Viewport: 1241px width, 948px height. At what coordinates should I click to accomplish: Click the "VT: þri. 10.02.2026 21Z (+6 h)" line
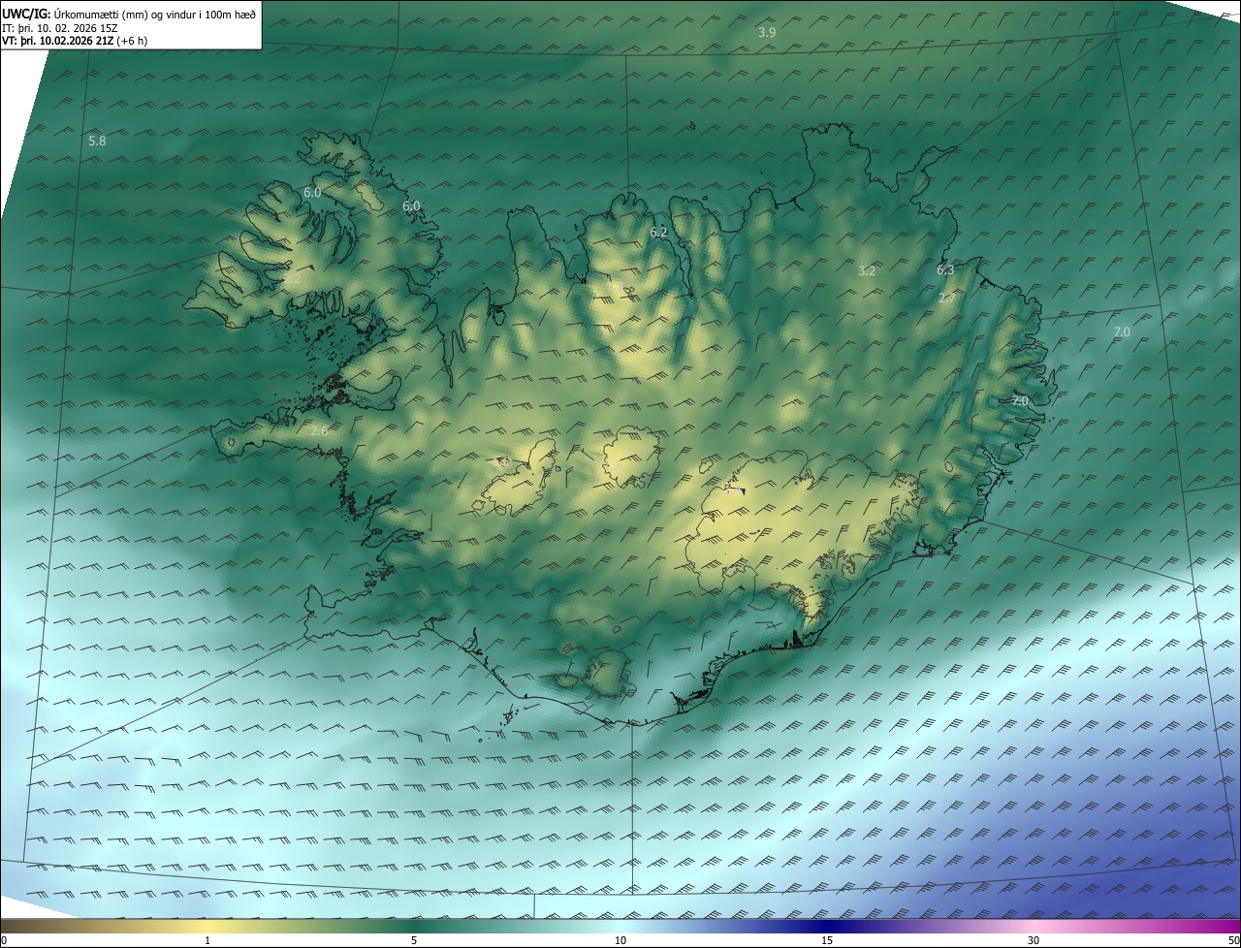click(x=75, y=41)
